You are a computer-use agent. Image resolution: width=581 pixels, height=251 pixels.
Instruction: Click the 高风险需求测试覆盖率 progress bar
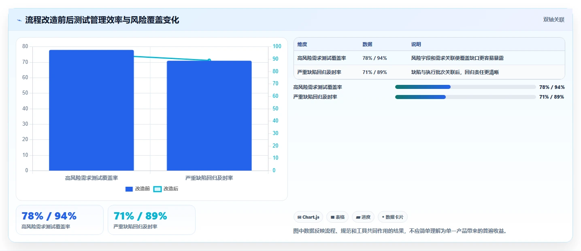click(466, 87)
